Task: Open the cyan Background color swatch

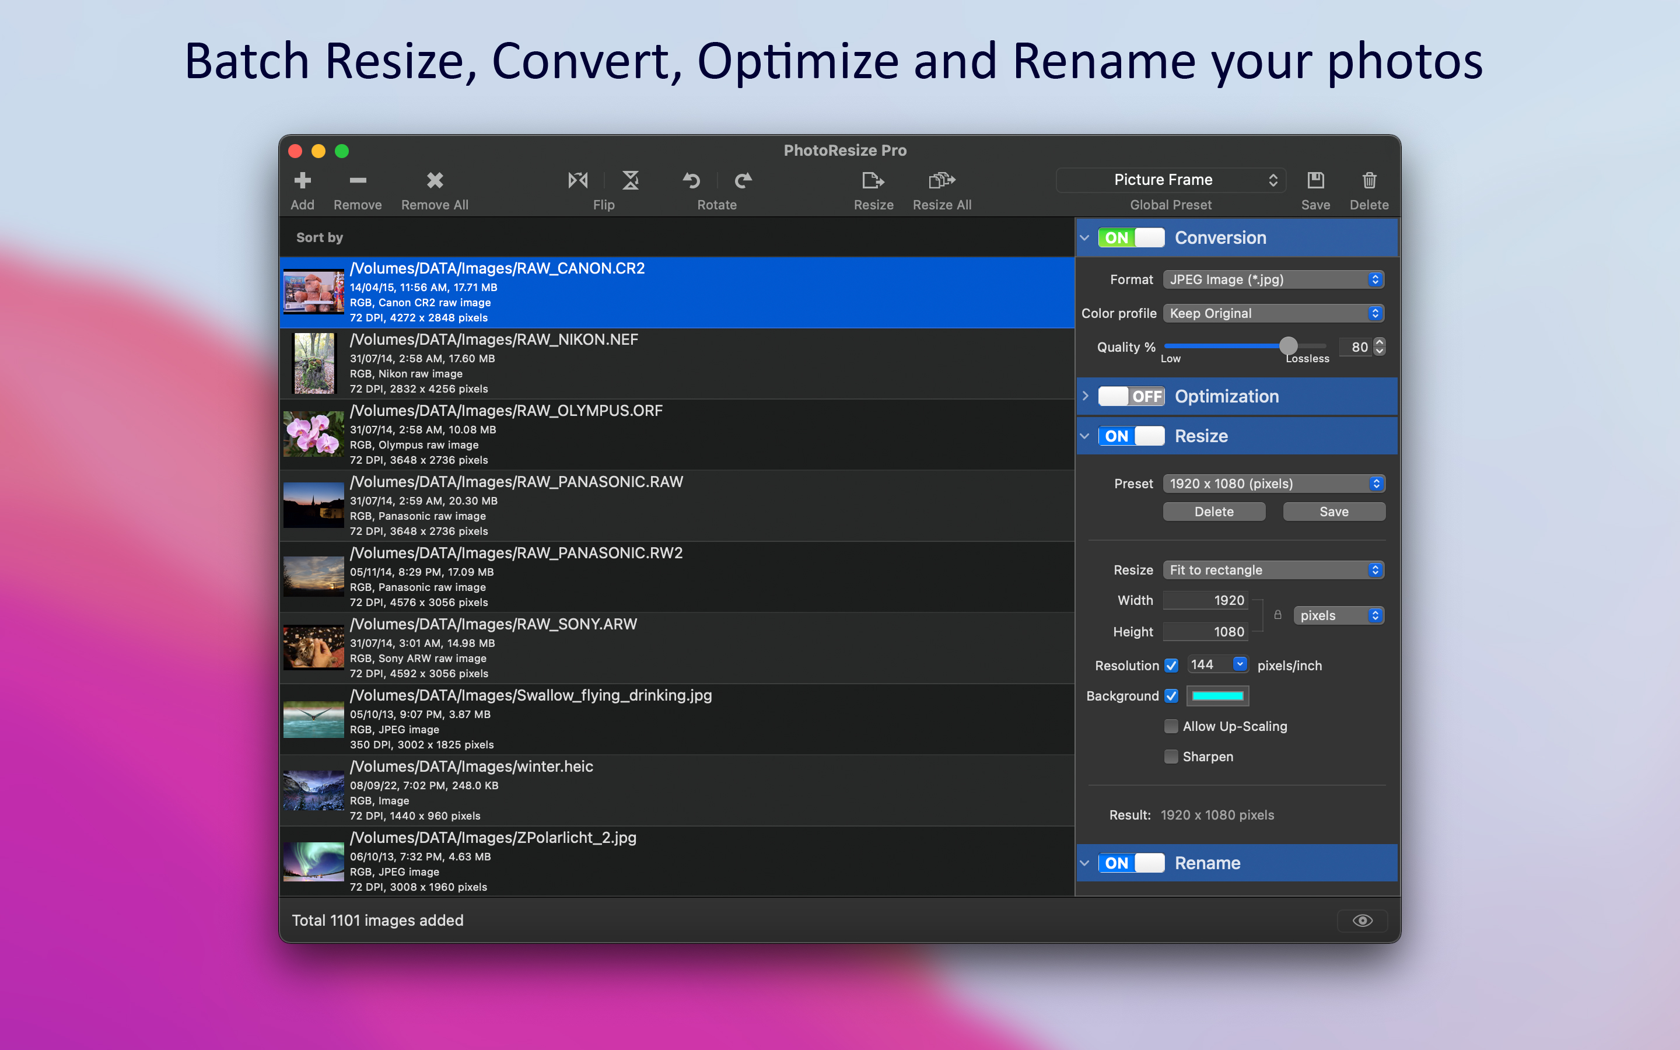Action: pos(1217,696)
